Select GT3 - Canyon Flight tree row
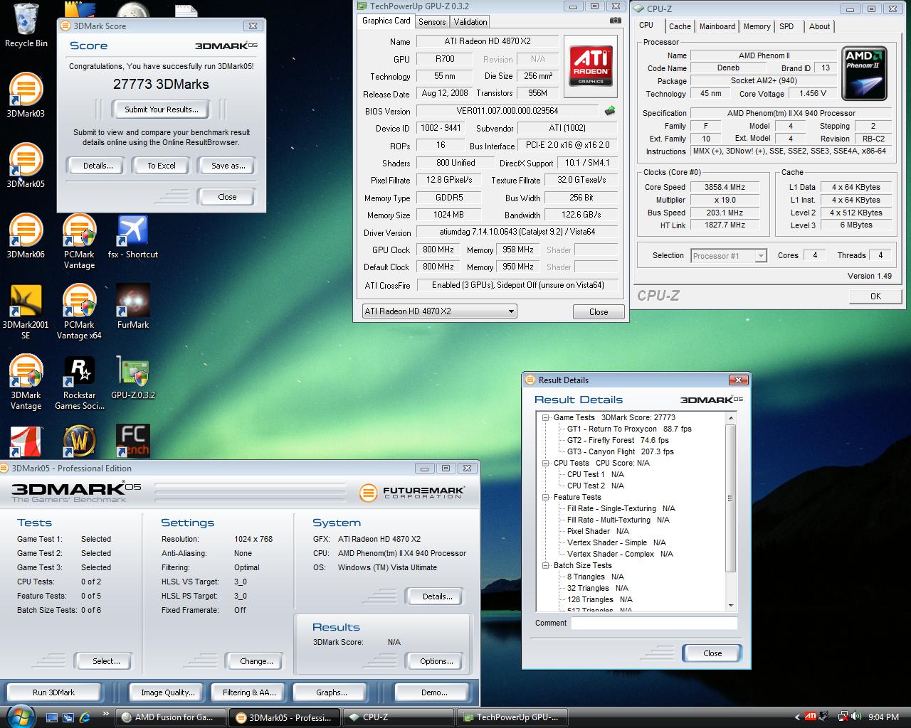Image resolution: width=911 pixels, height=728 pixels. [620, 452]
